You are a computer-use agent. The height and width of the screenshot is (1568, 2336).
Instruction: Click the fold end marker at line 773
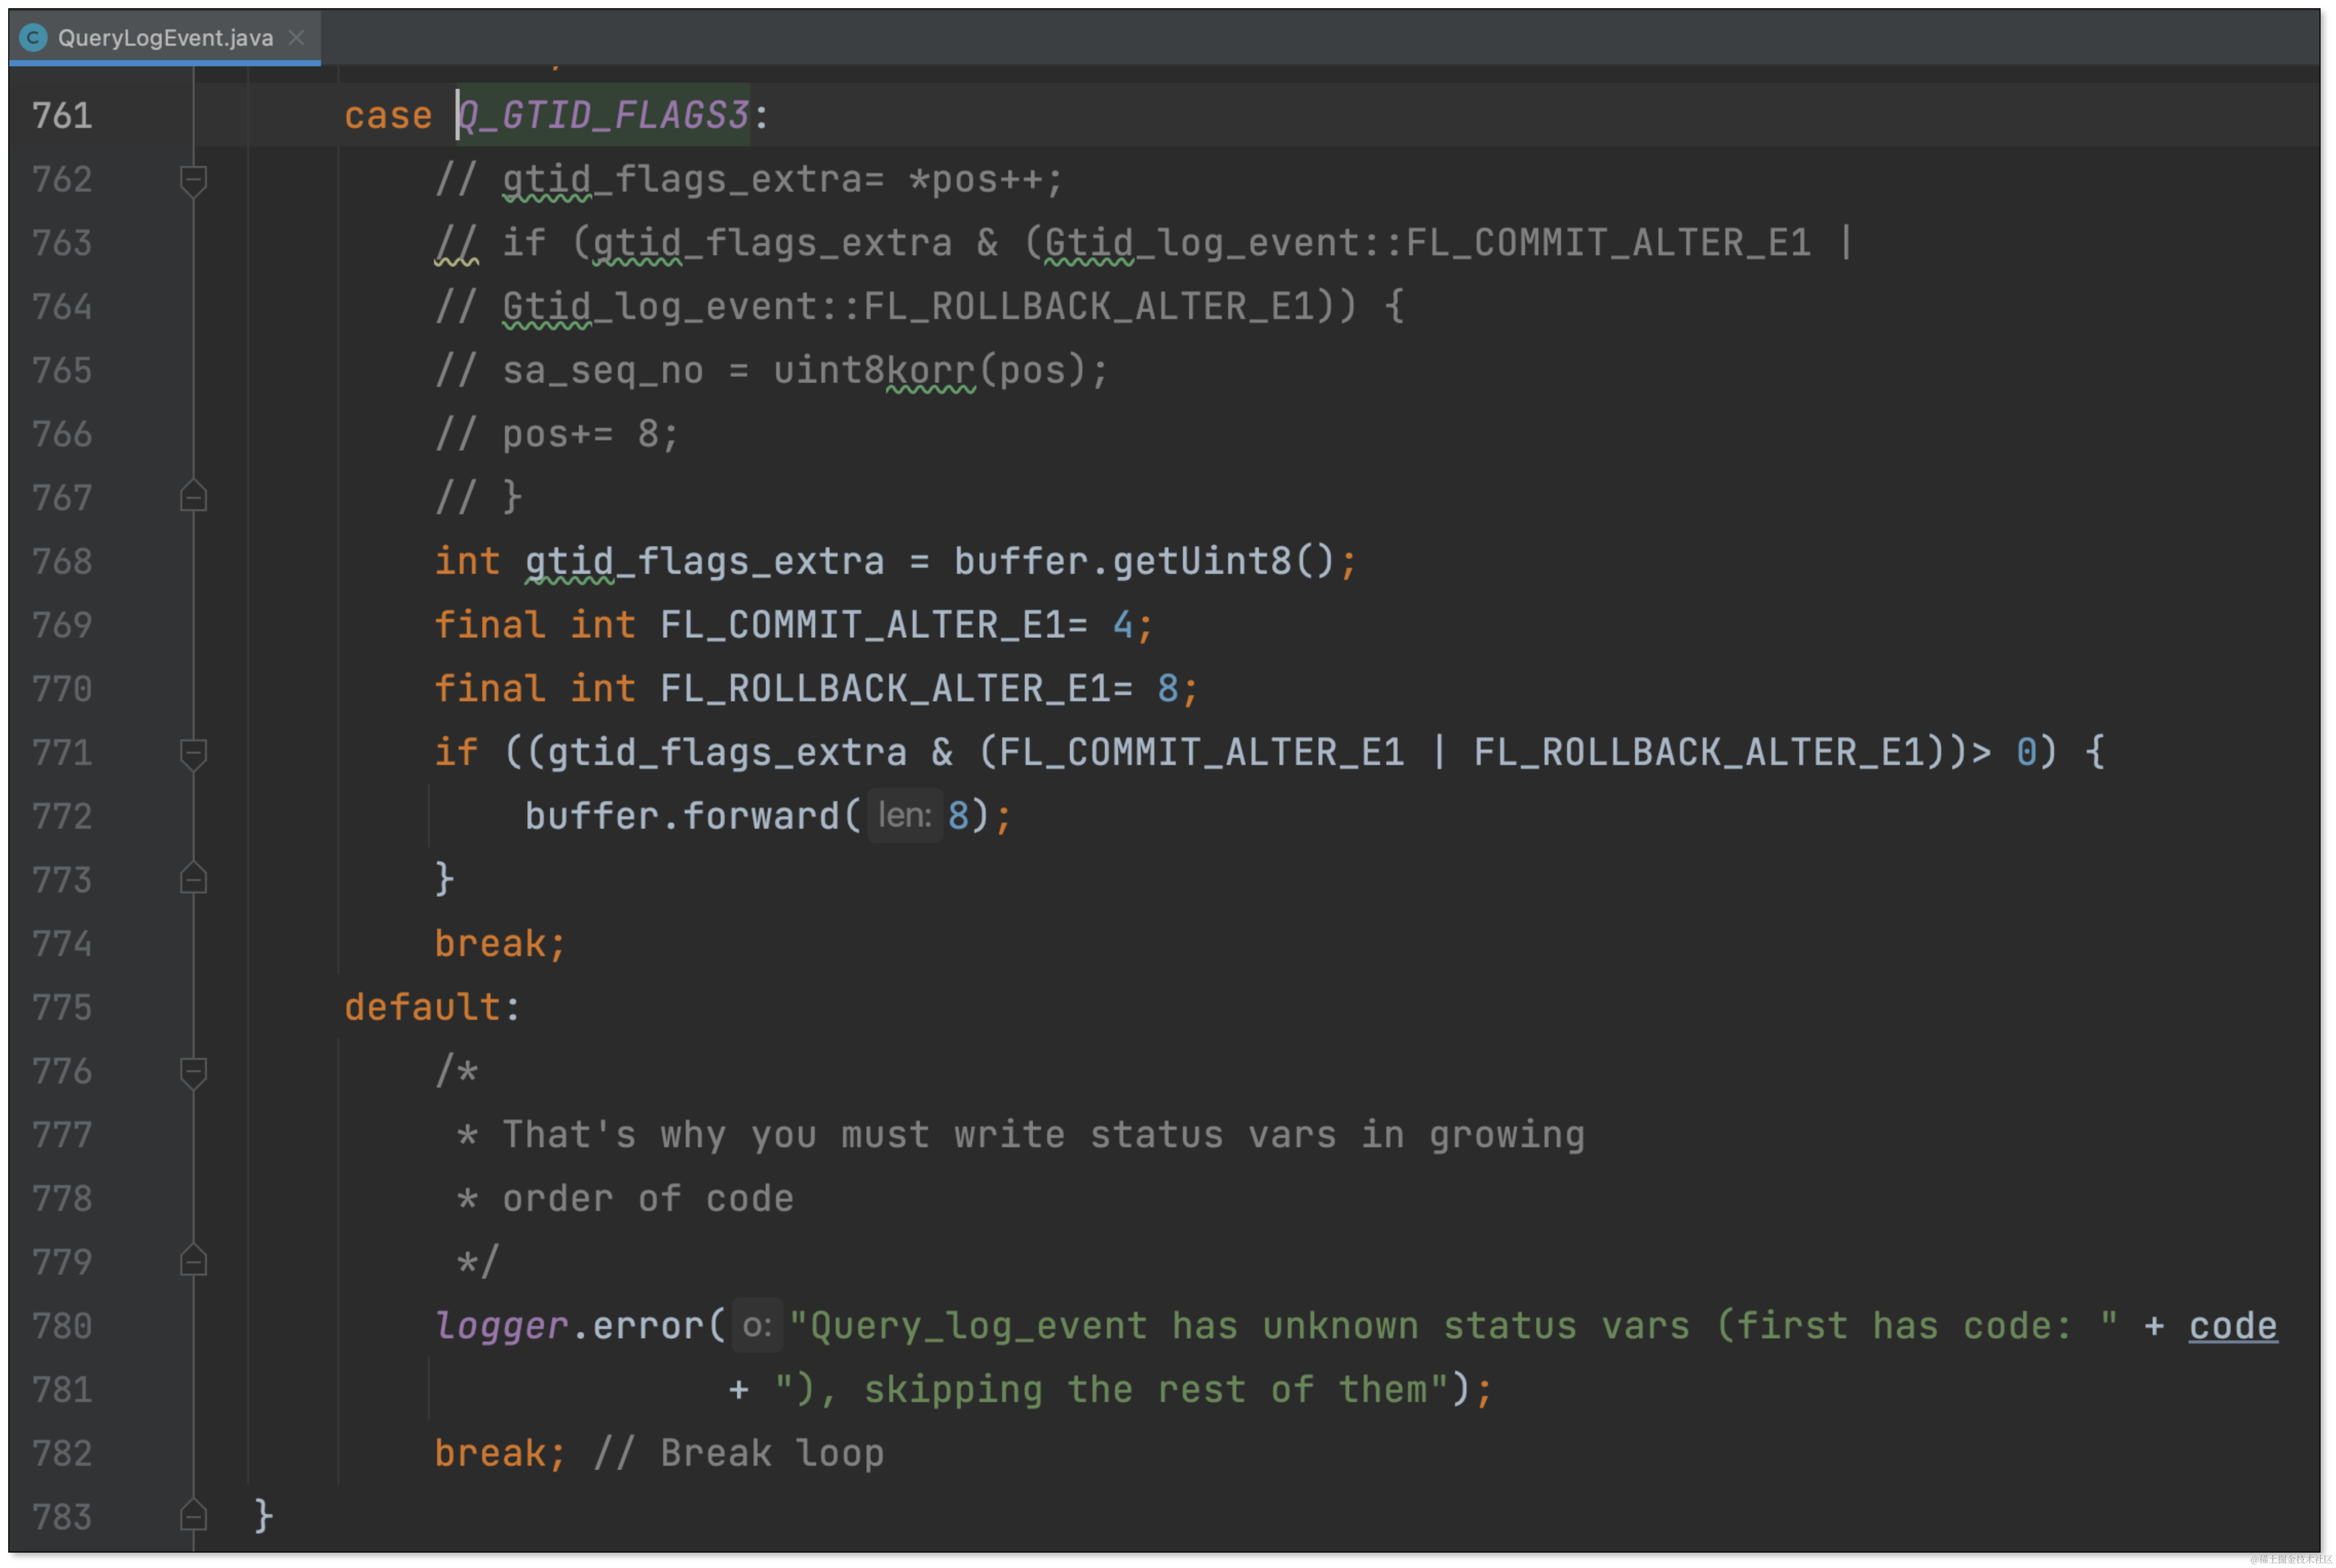[194, 879]
